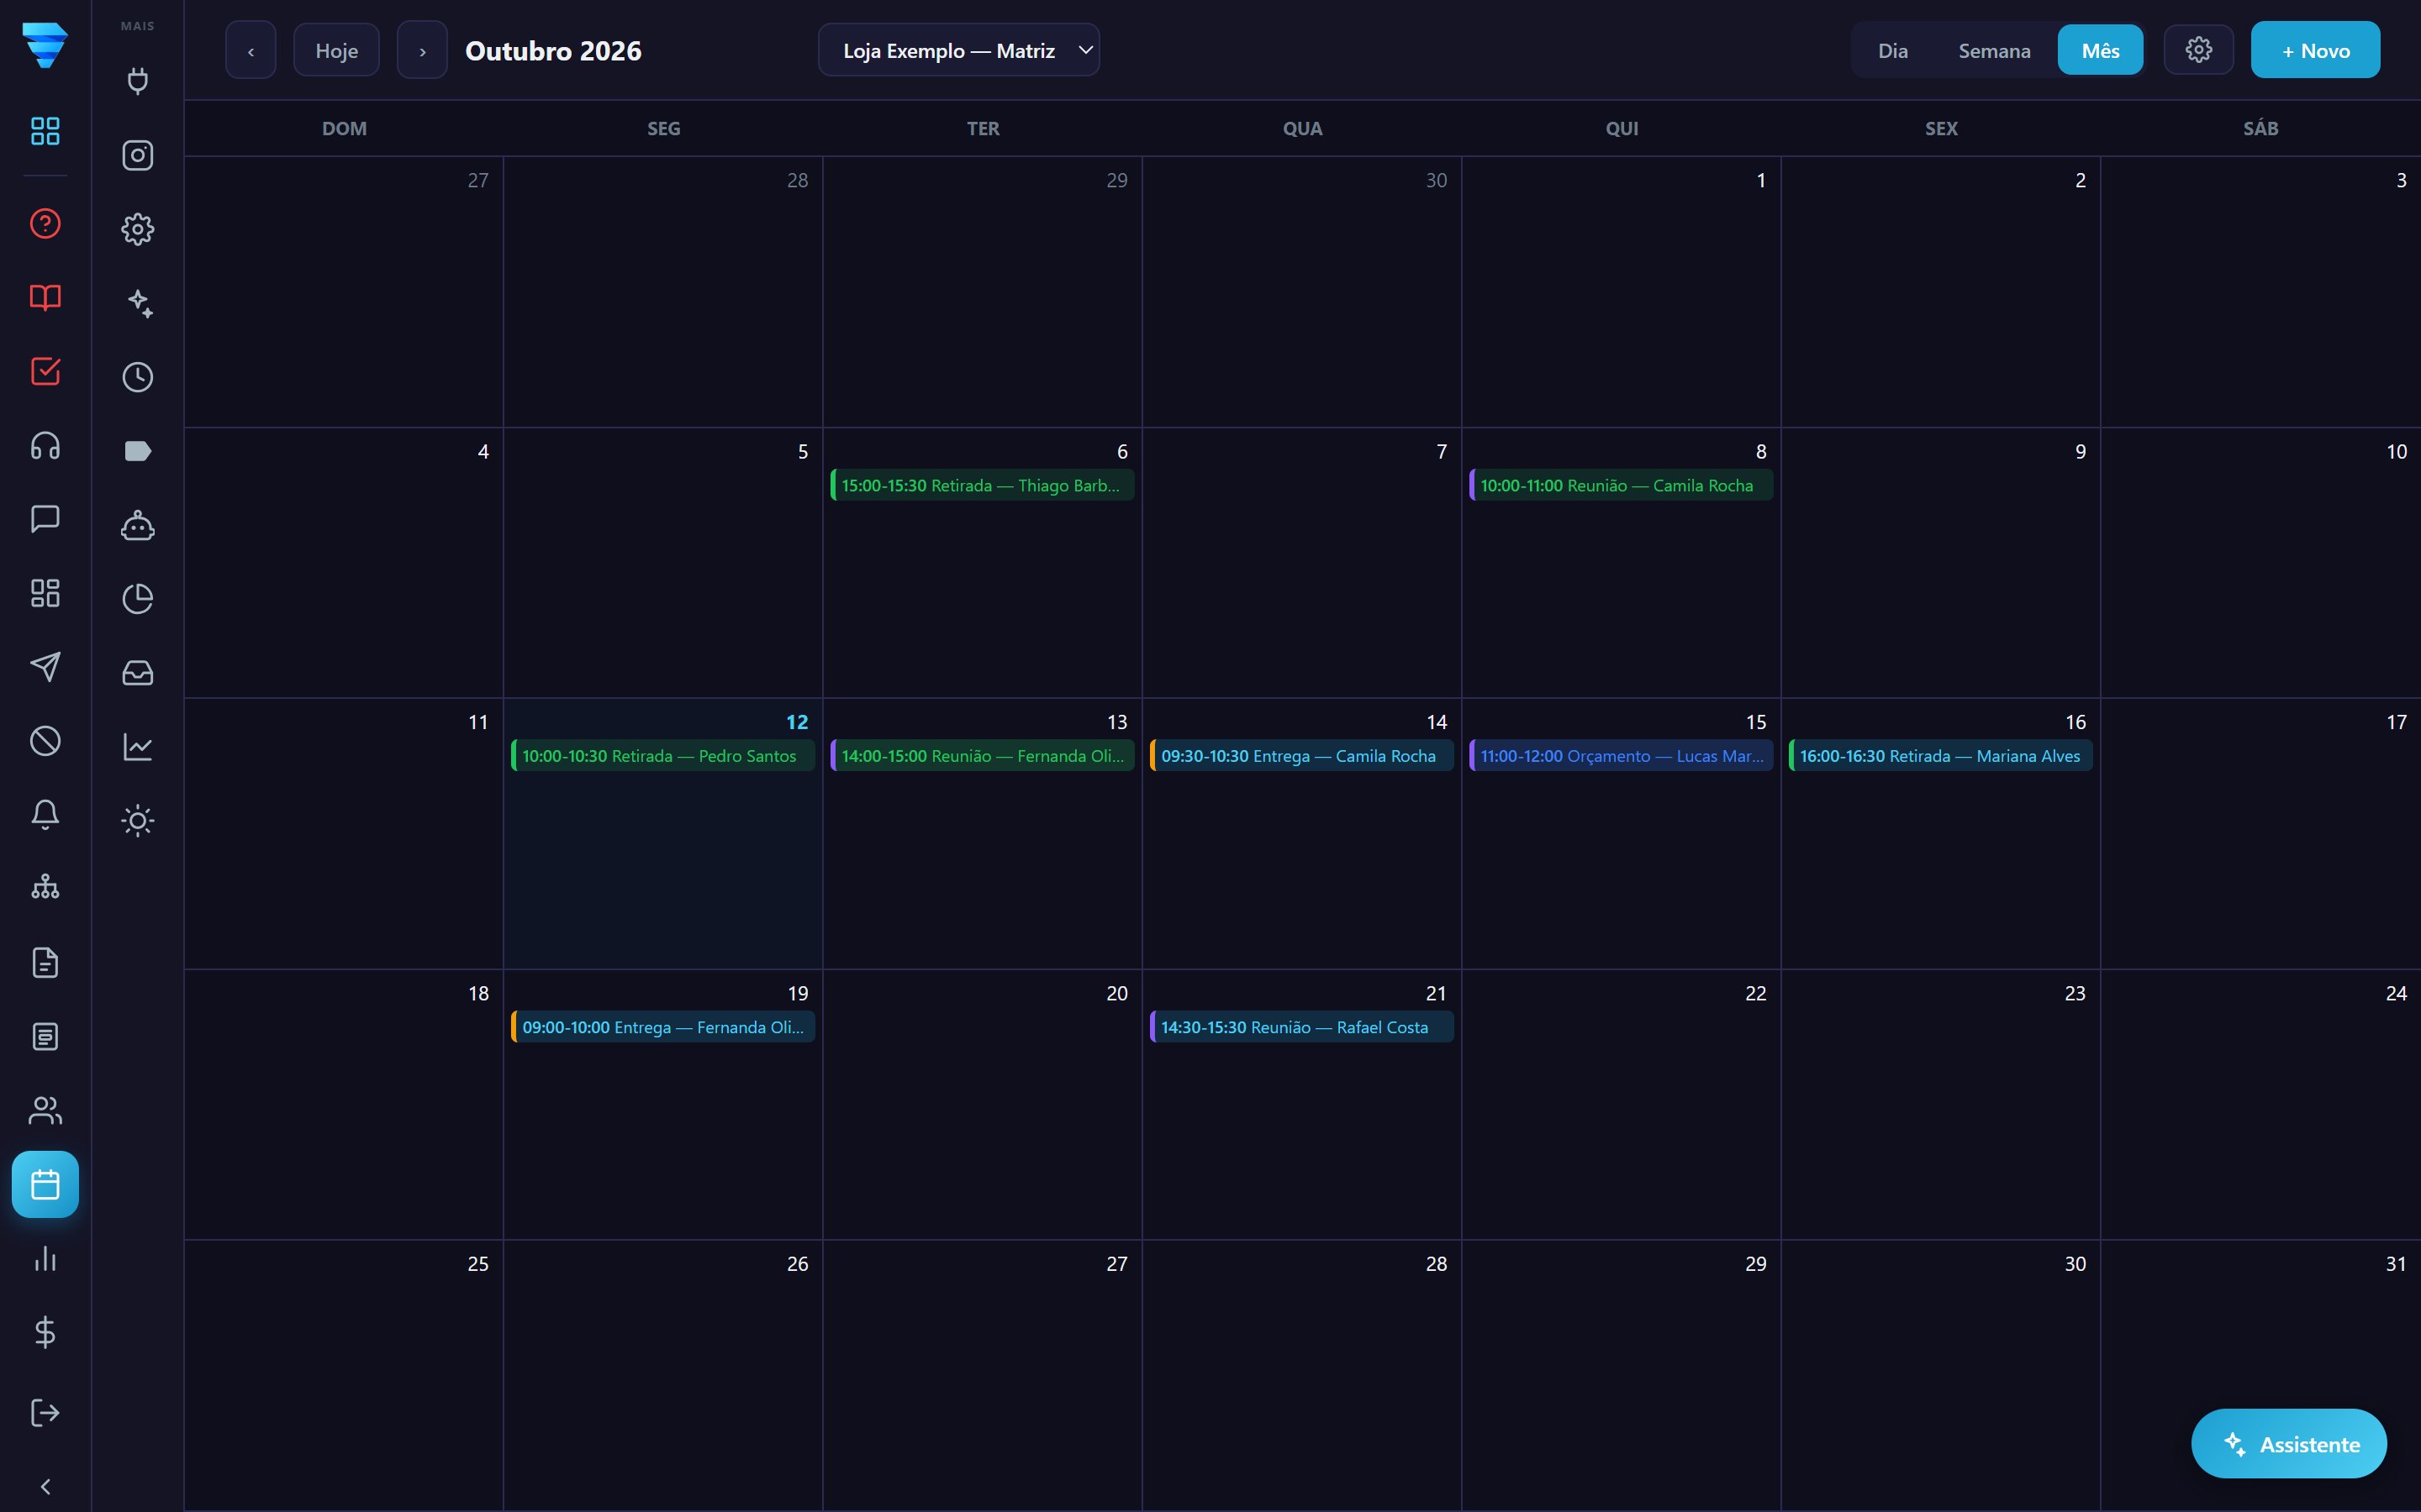
Task: Open the paper plane send icon
Action: pos(45,667)
